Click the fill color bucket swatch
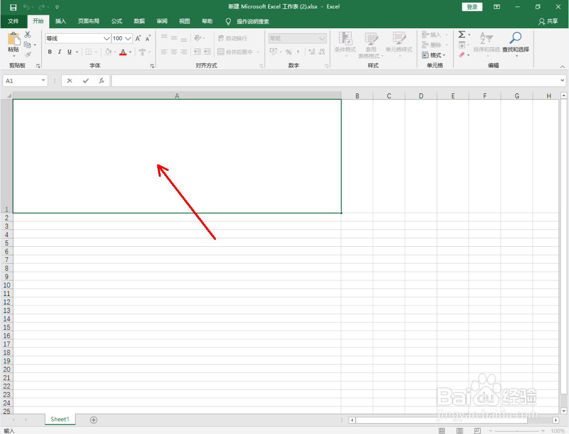This screenshot has width=569, height=434. tap(108, 52)
